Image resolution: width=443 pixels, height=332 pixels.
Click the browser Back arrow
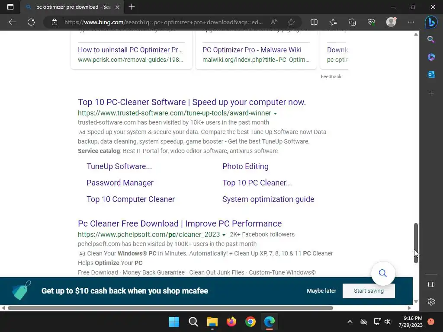pyautogui.click(x=12, y=22)
